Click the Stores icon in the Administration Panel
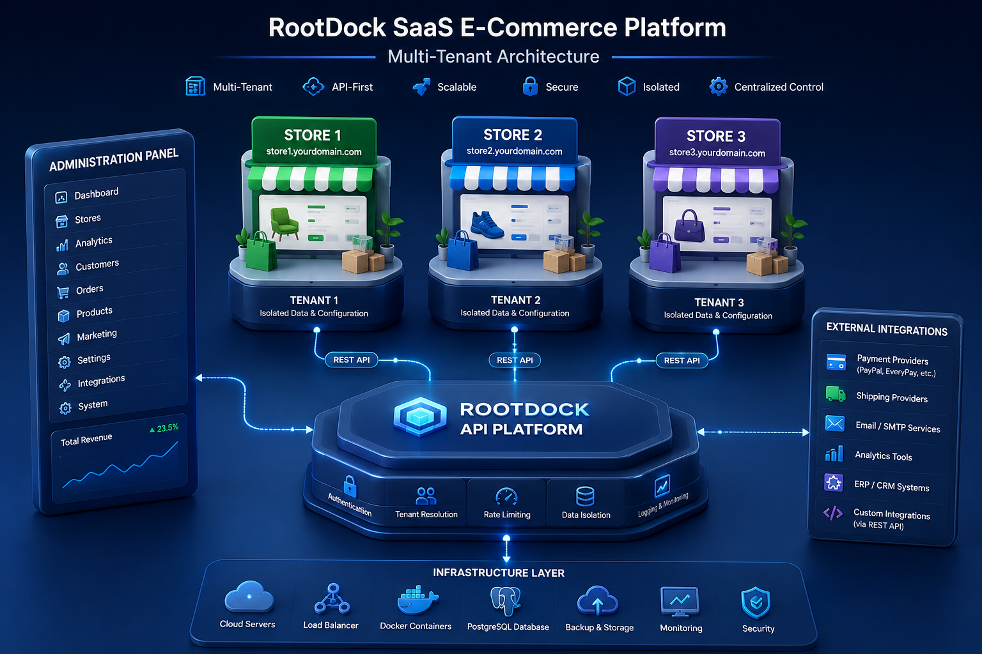The image size is (982, 654). tap(62, 222)
